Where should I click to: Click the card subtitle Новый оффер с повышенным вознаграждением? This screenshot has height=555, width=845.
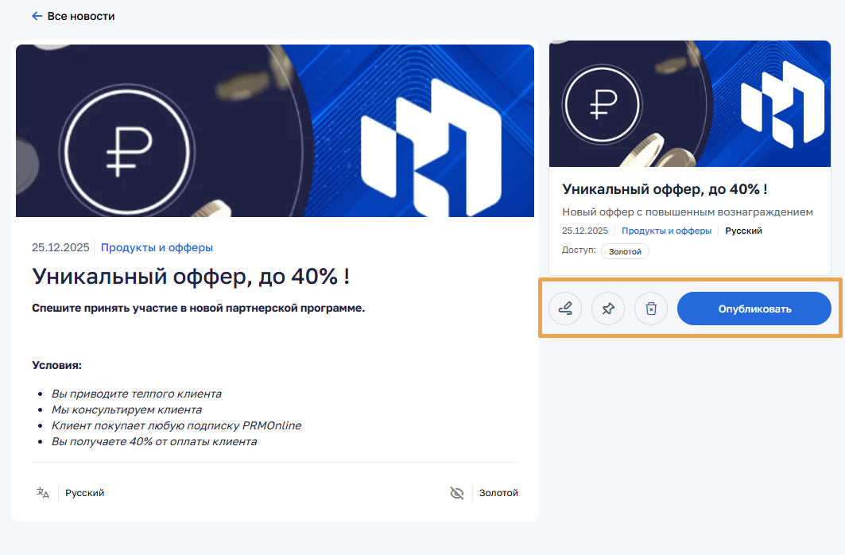point(688,212)
